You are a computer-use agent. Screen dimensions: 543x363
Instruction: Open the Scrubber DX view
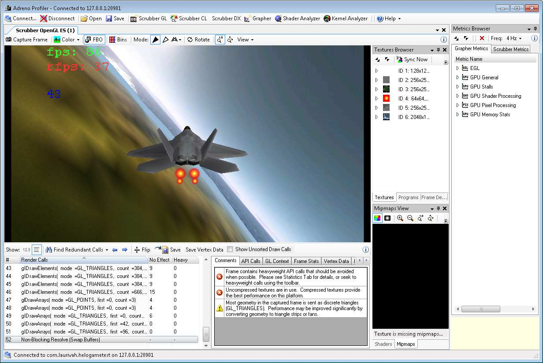tap(226, 19)
